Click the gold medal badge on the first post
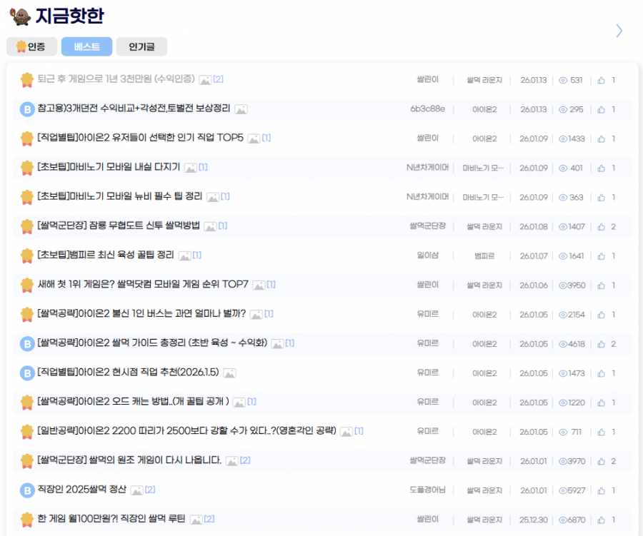This screenshot has width=643, height=536. click(26, 80)
